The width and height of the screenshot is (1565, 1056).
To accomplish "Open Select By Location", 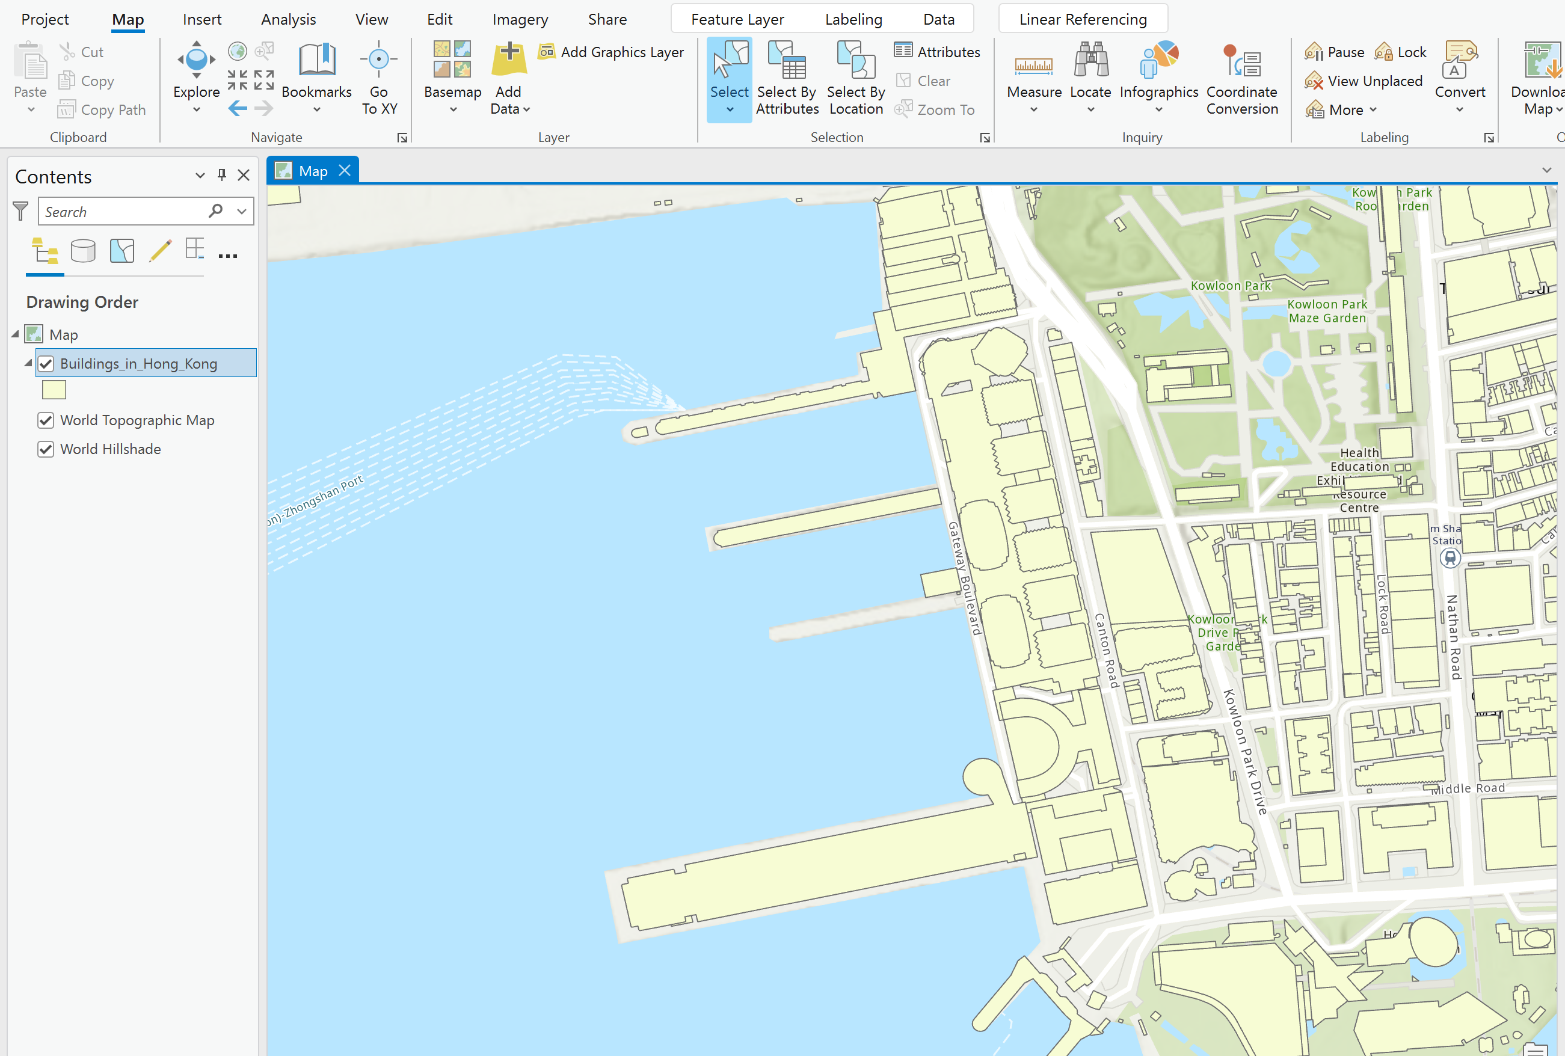I will click(x=855, y=78).
